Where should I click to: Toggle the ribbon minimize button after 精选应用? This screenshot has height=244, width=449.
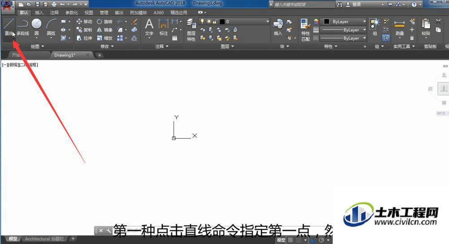(x=200, y=12)
